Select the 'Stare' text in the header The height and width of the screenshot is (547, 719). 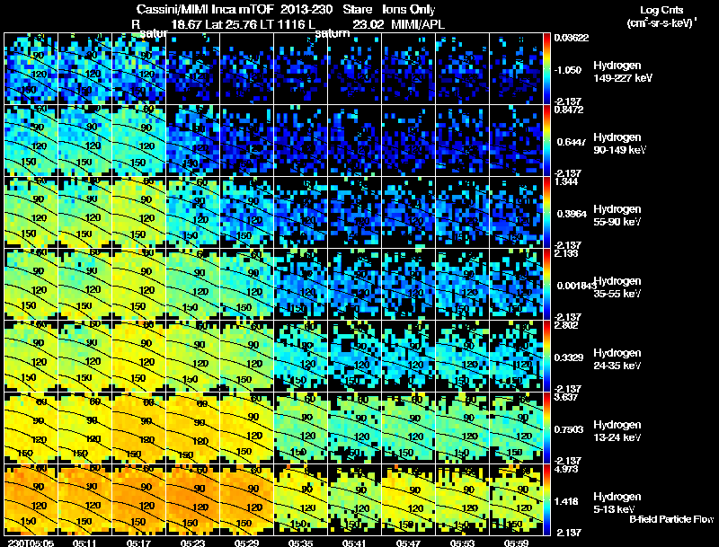tap(357, 10)
